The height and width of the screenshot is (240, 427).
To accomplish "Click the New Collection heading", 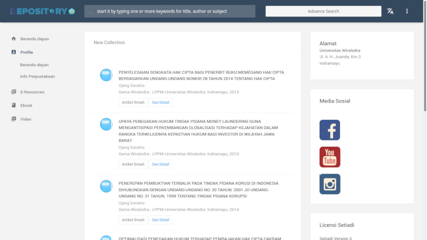I will click(x=109, y=42).
